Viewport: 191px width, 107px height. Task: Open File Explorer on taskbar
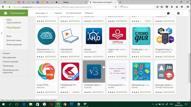pyautogui.click(x=30, y=104)
